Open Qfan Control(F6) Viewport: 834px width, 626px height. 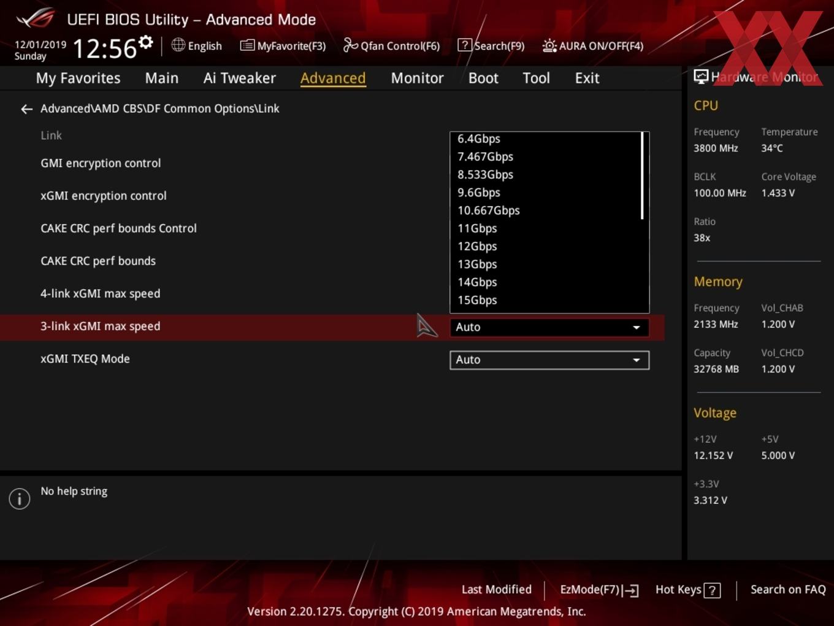(391, 46)
